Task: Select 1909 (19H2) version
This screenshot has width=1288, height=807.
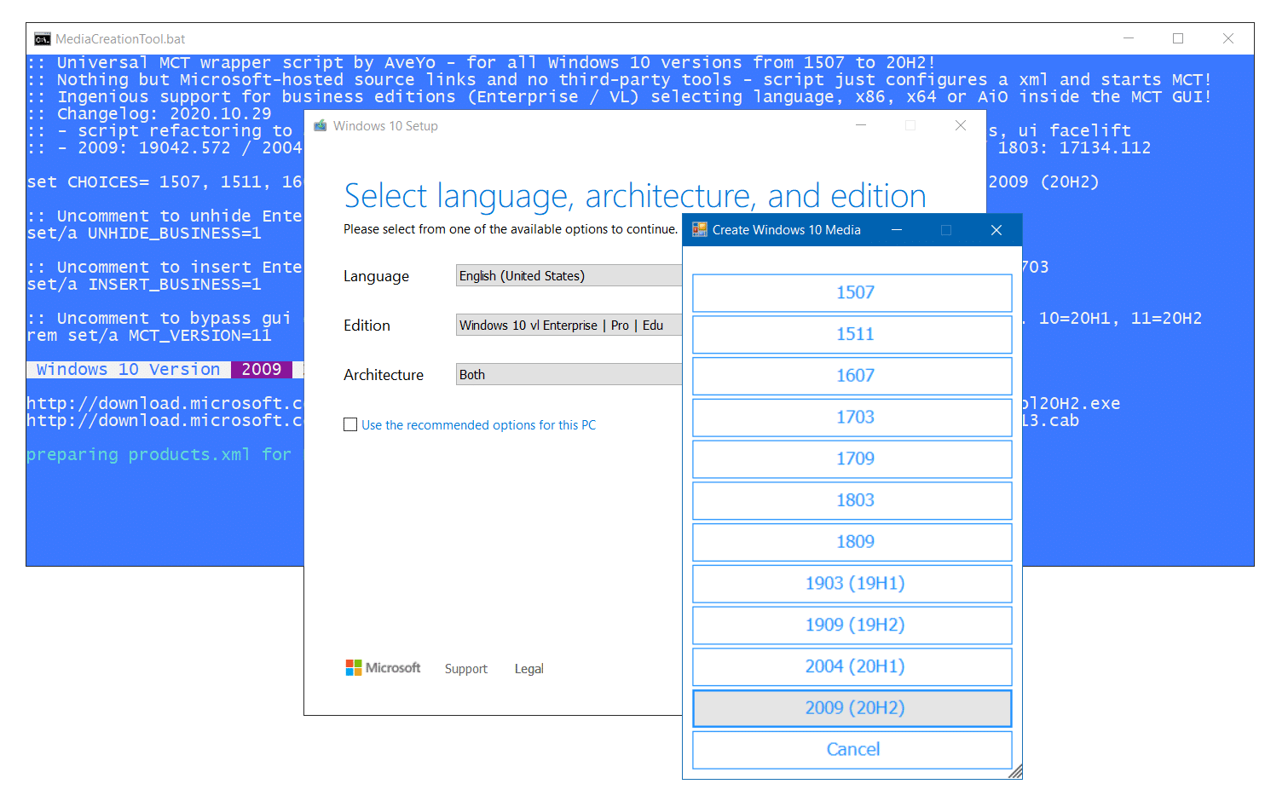Action: [x=852, y=625]
